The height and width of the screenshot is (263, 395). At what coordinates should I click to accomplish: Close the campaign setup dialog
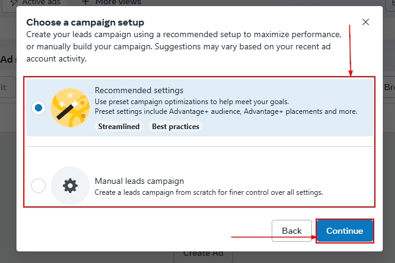(x=366, y=22)
